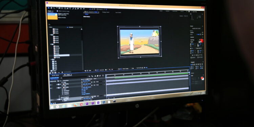Expand Material Options in the timeline layer
The image size is (254, 127).
tap(59, 97)
